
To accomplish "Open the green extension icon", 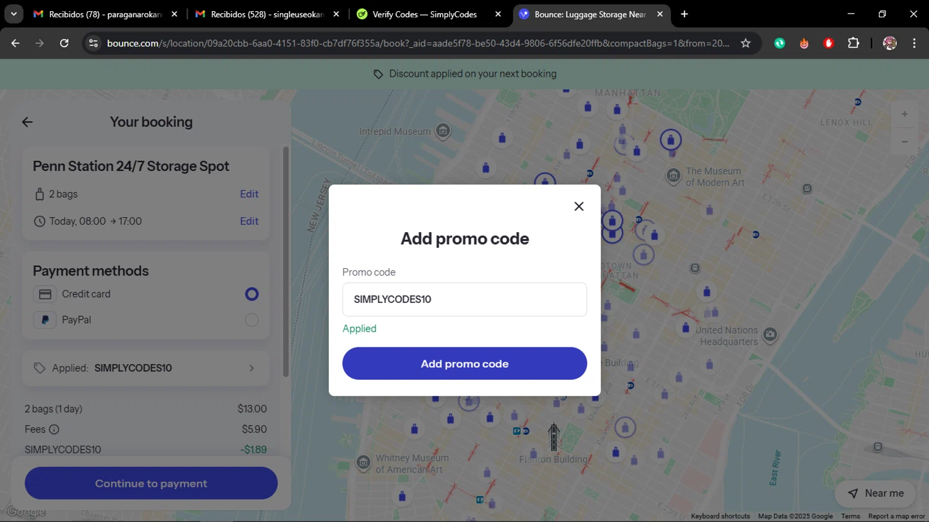I will 780,43.
